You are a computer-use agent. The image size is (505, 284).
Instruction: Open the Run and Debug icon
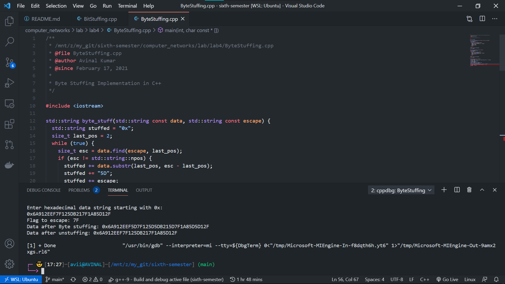click(x=9, y=83)
